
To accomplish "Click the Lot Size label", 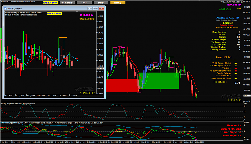I will (222, 35).
